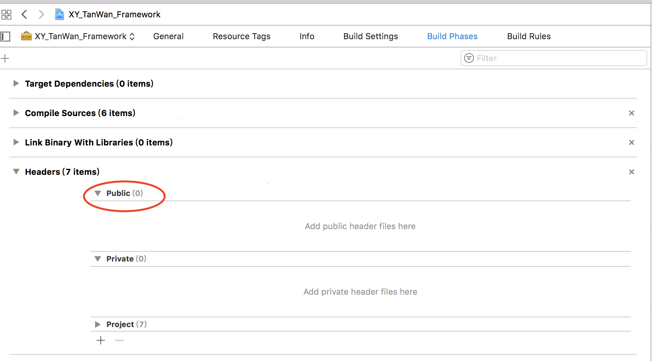Open the Build Rules tab
Screen dimensions: 652x361
pos(529,37)
